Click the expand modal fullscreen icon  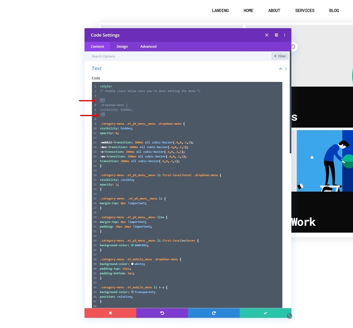point(267,35)
